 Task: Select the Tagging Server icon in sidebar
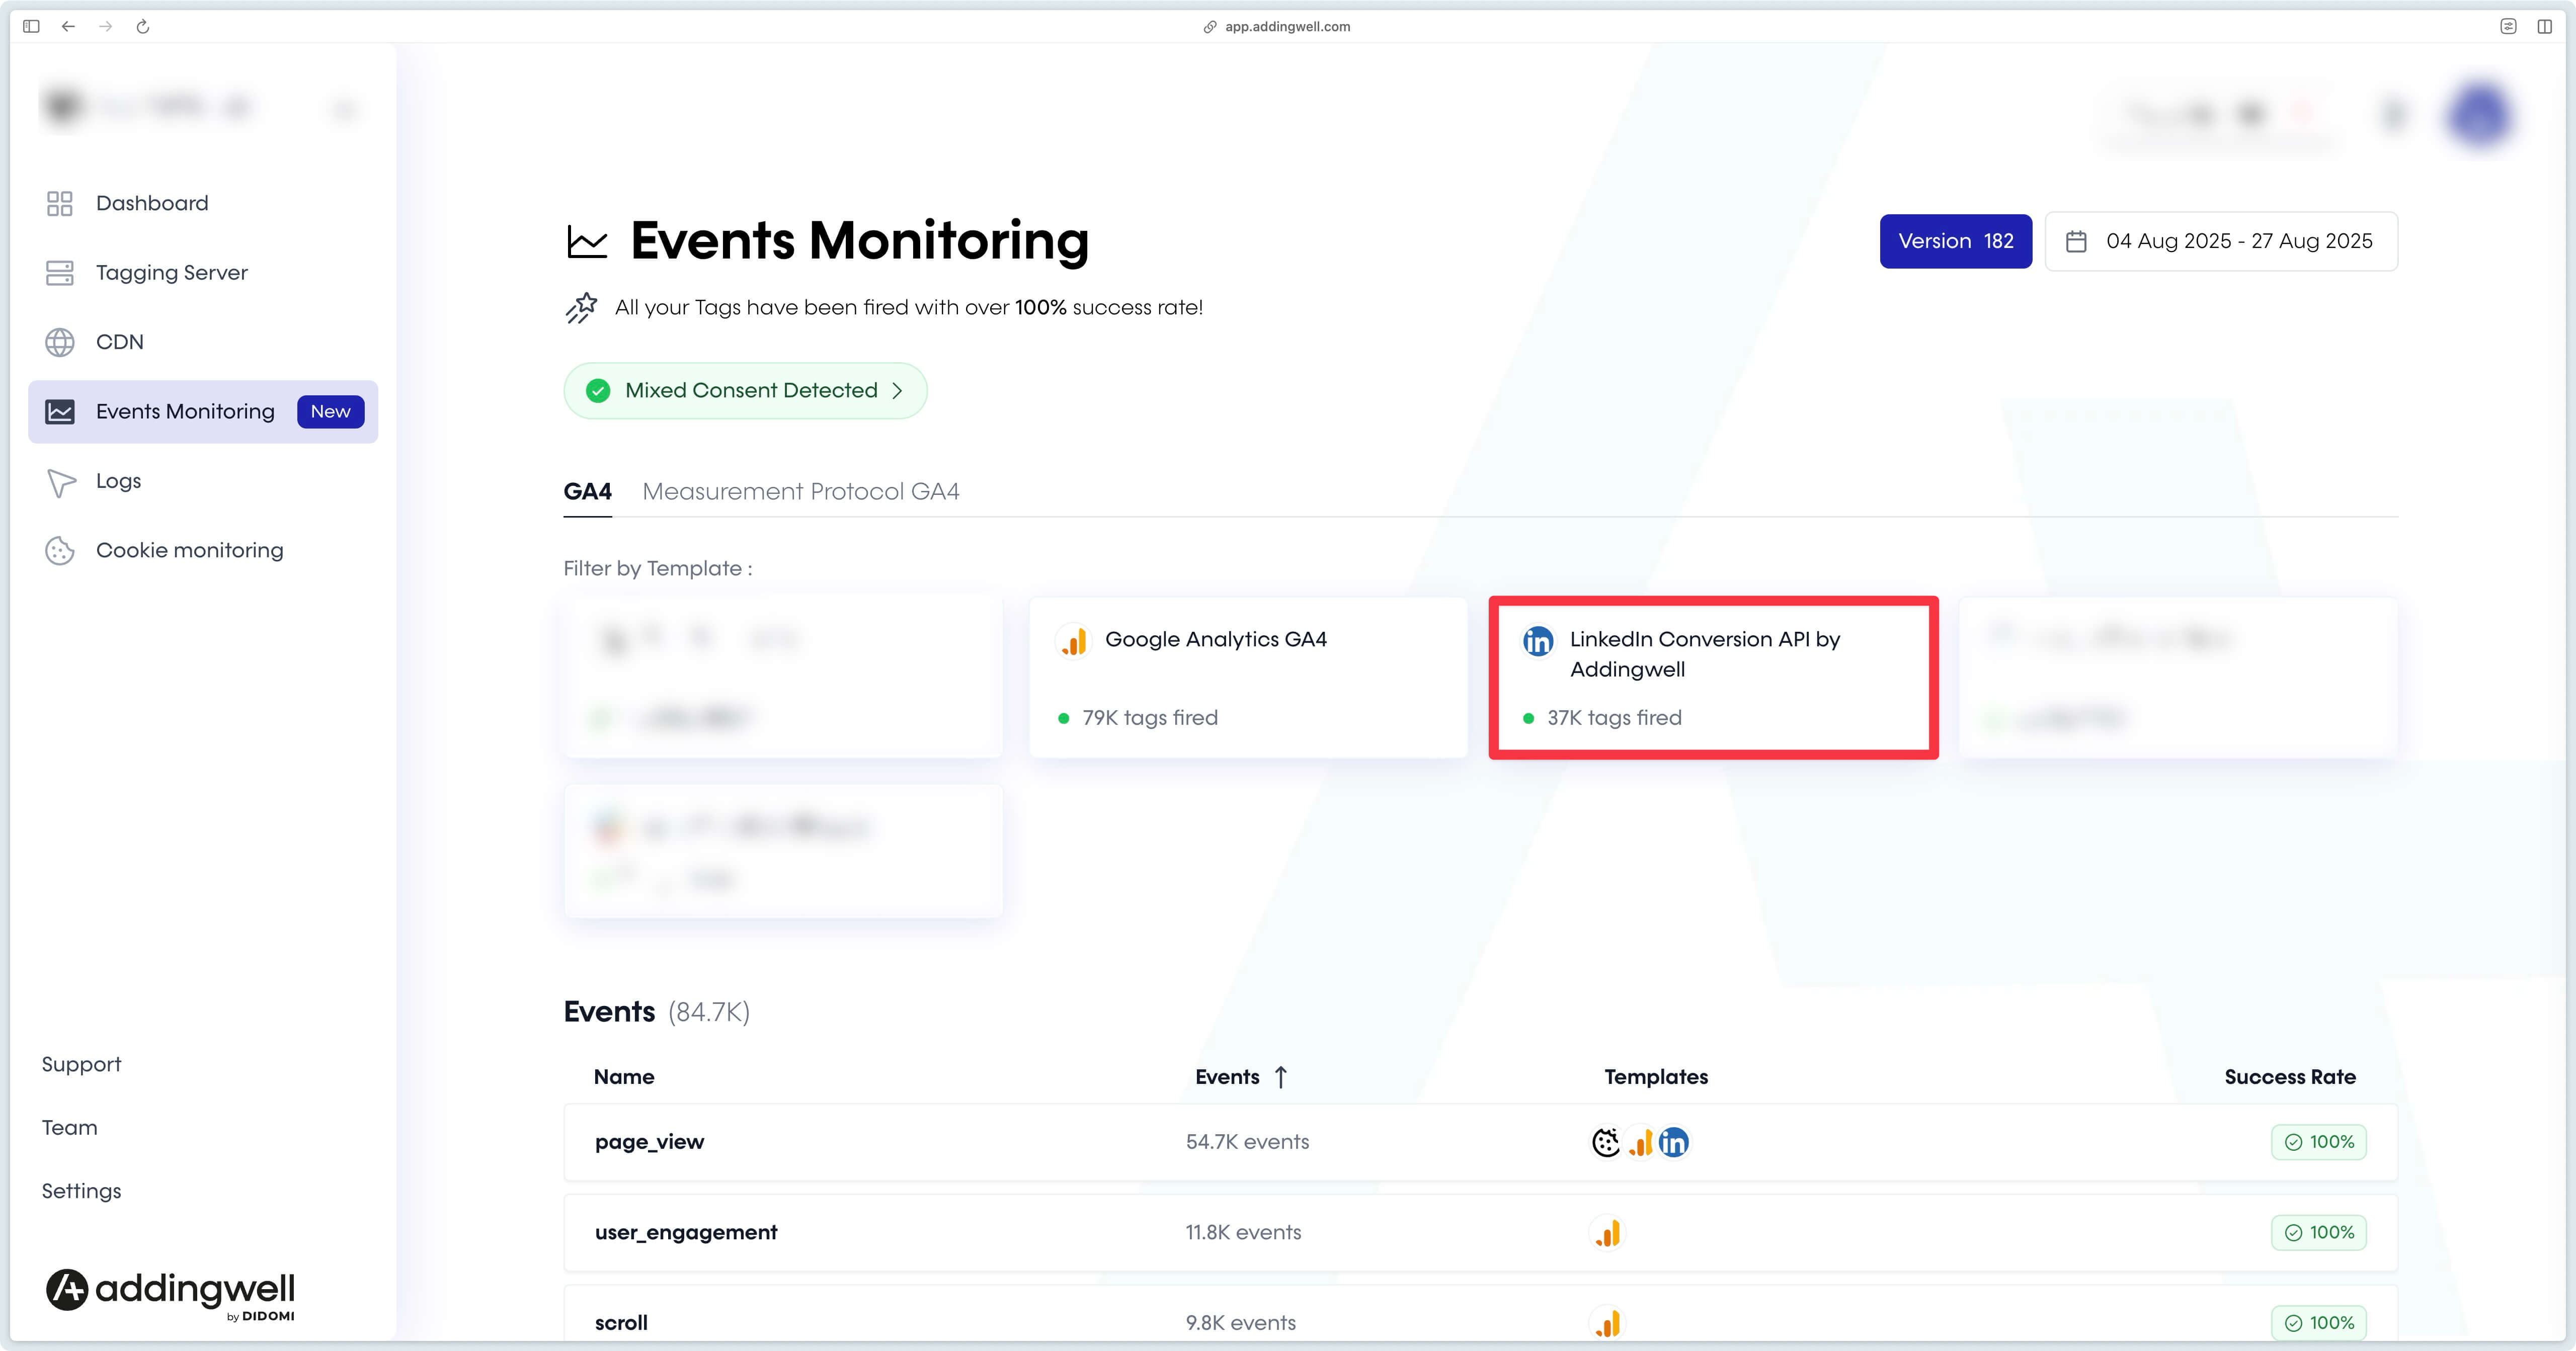[60, 273]
